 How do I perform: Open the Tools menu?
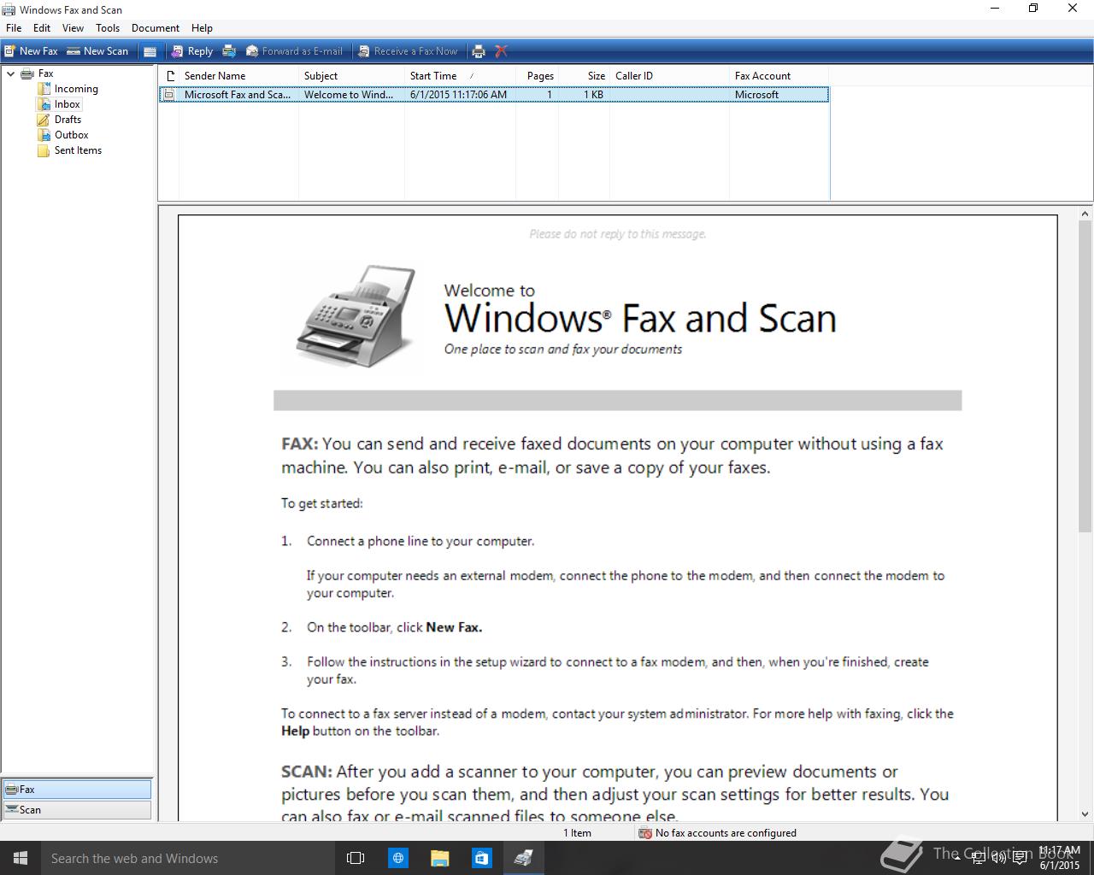click(108, 27)
